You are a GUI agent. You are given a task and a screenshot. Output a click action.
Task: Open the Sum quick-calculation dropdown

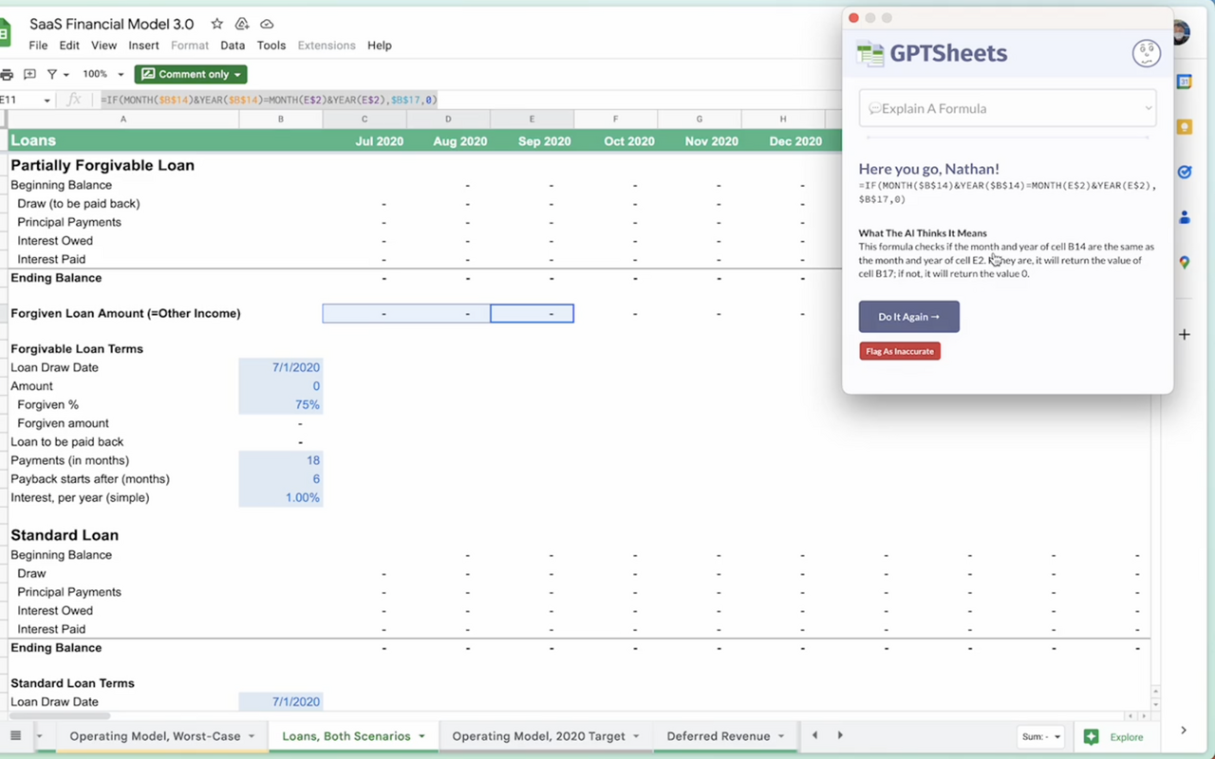(1040, 736)
